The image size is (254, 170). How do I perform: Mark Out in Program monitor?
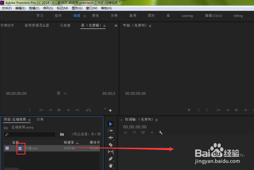(207, 110)
